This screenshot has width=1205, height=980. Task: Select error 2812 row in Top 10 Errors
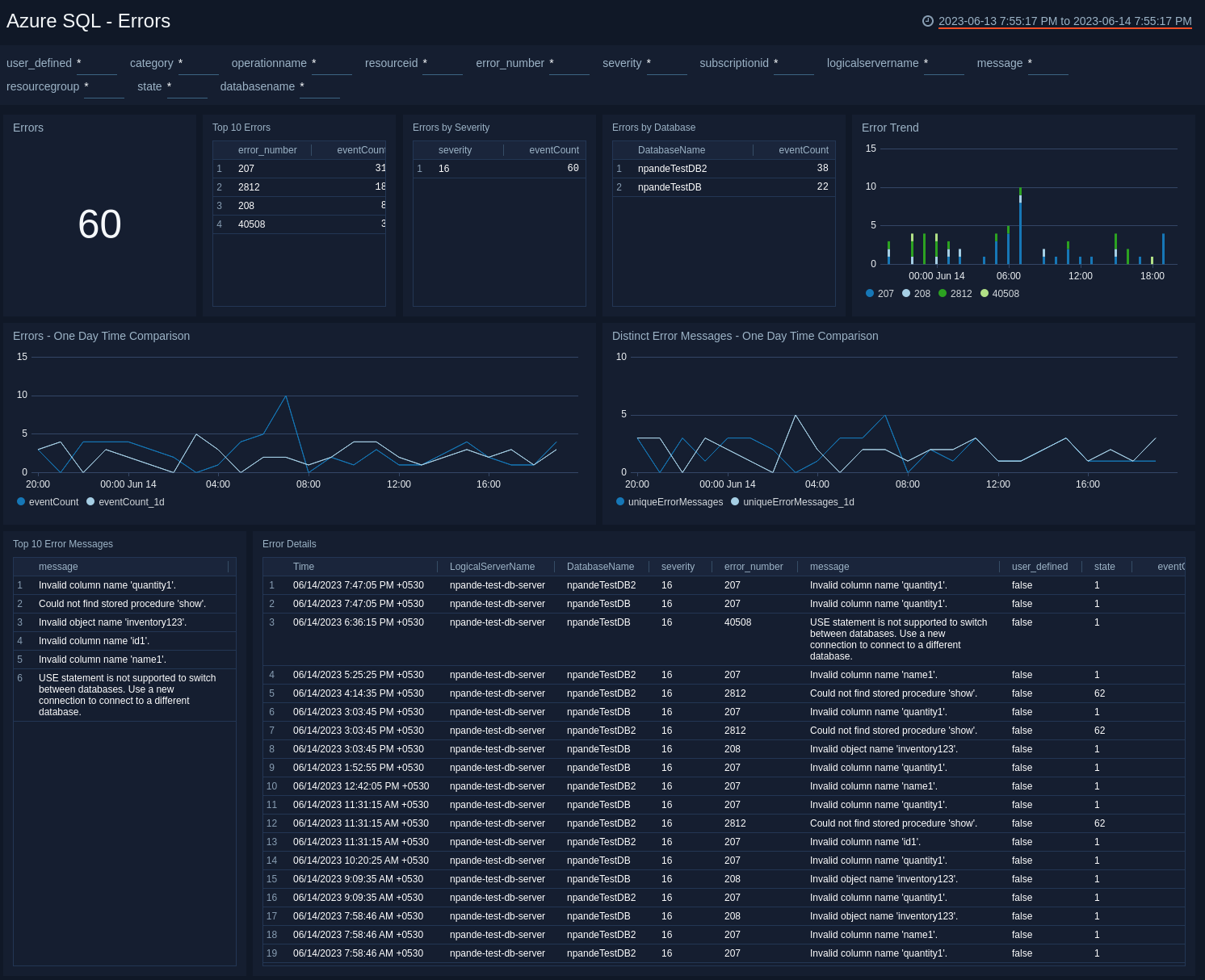pyautogui.click(x=299, y=187)
